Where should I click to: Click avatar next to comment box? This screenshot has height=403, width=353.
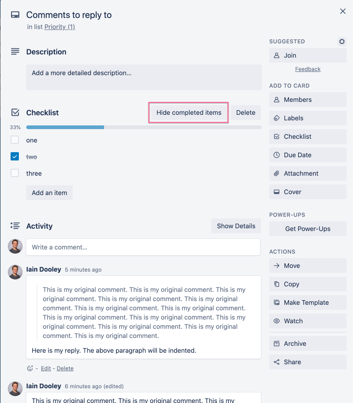point(15,246)
